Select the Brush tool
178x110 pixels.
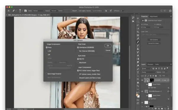138,45
